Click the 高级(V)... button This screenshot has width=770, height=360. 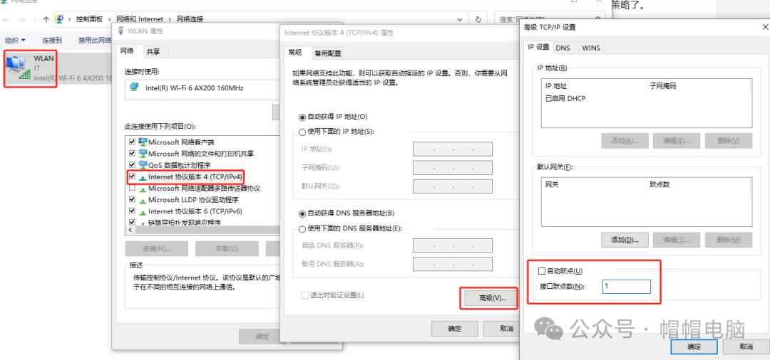click(x=488, y=297)
